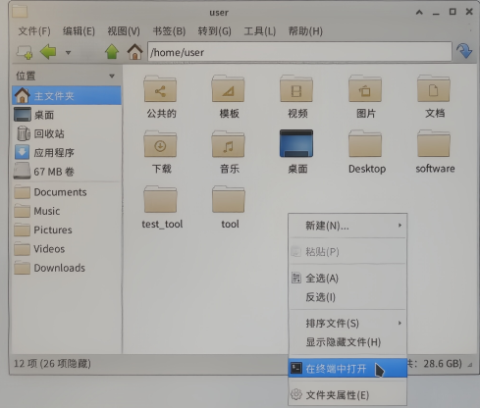Open Music bookmark in sidebar
Viewport: 480px width, 408px height.
coord(67,211)
